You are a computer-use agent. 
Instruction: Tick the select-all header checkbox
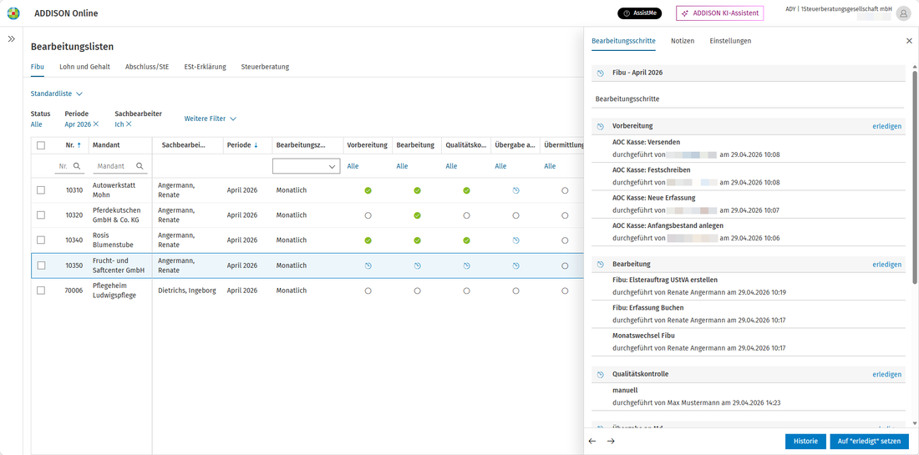pos(41,145)
